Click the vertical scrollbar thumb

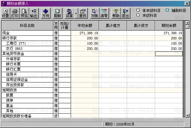click(x=187, y=27)
